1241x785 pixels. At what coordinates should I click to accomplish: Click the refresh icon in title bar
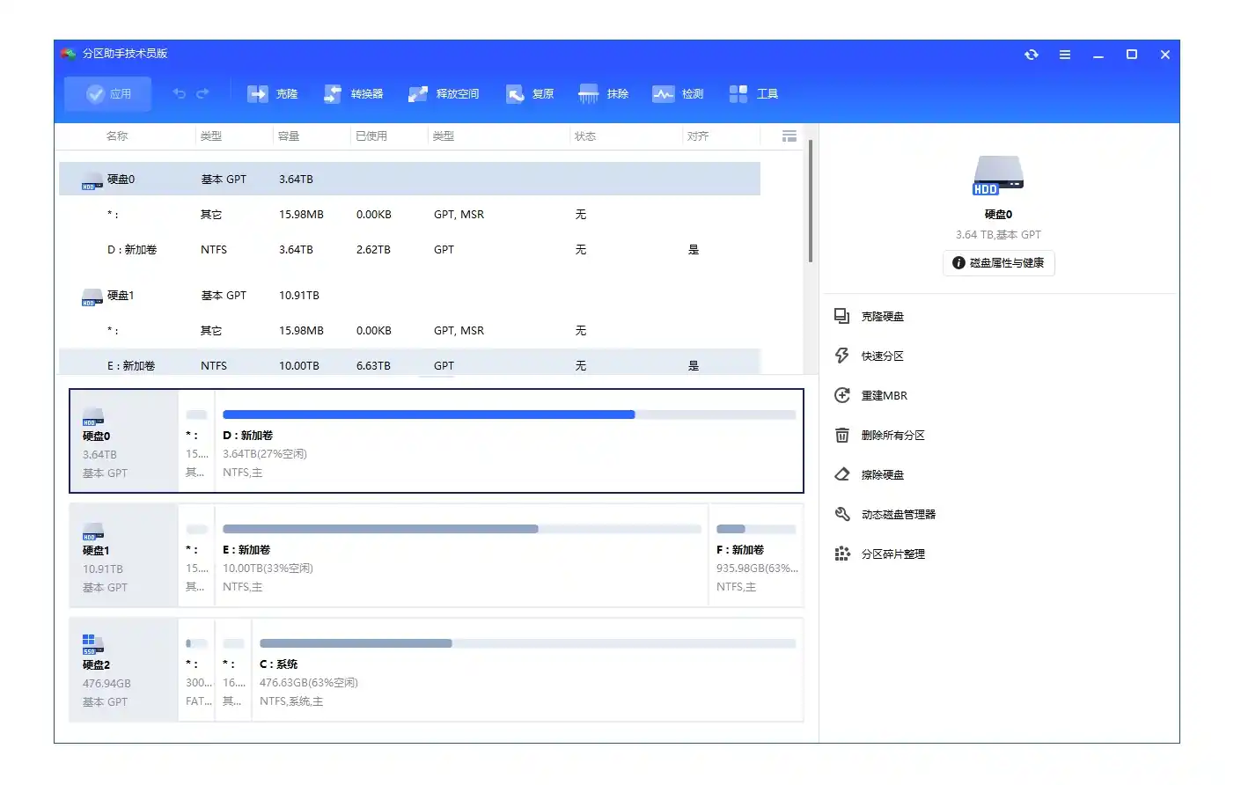[1032, 55]
